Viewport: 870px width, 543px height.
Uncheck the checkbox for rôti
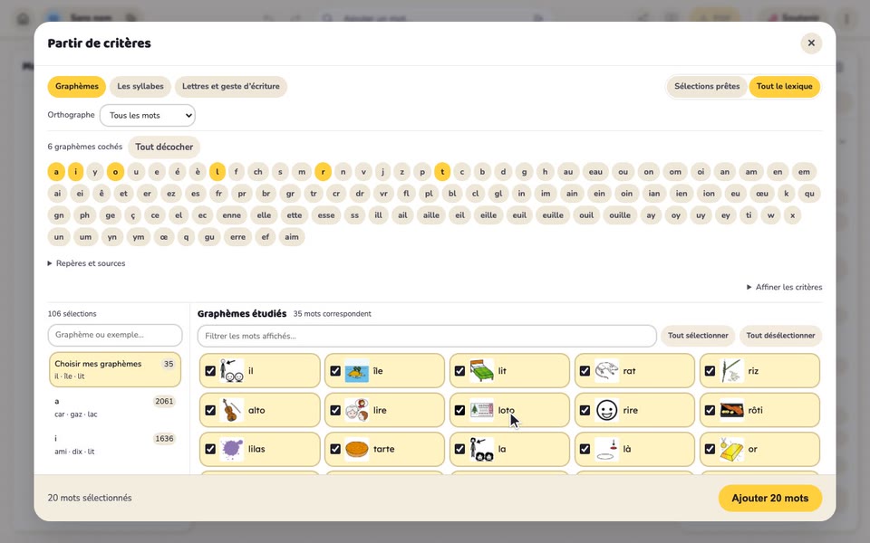tap(710, 410)
